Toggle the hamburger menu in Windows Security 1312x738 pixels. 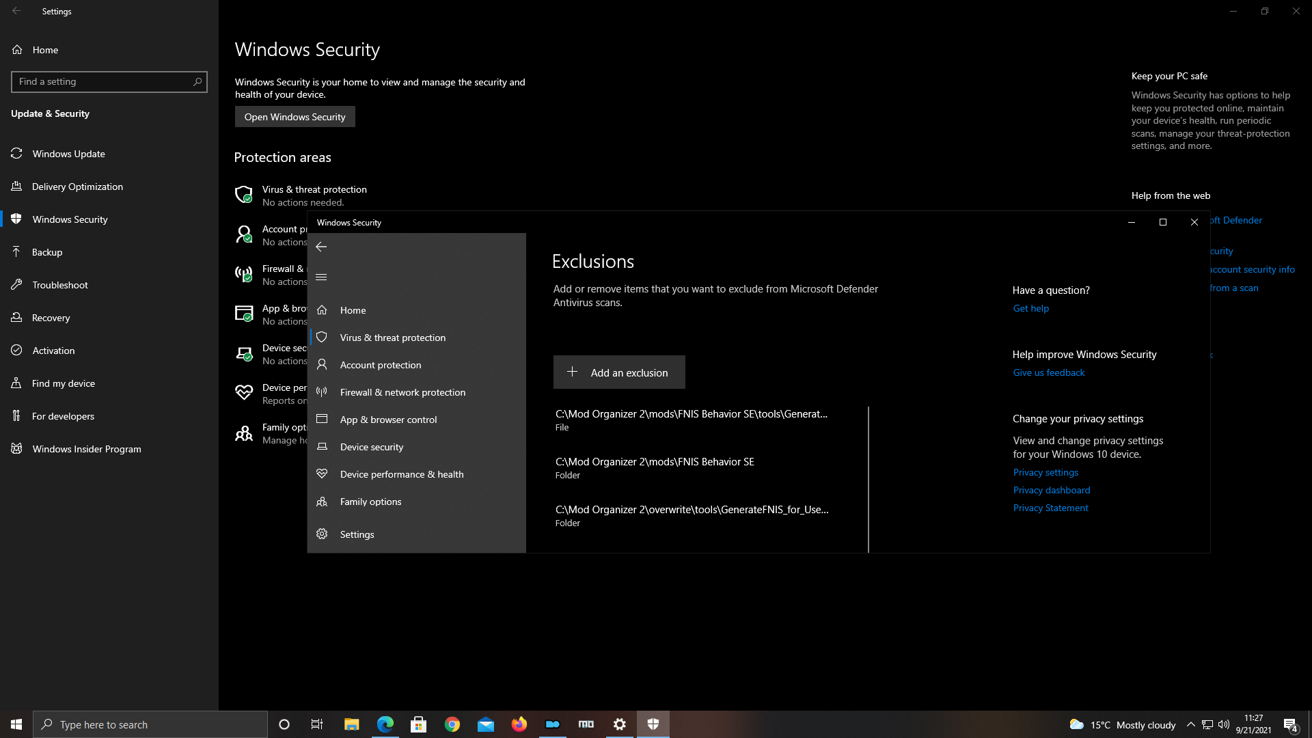(x=321, y=277)
